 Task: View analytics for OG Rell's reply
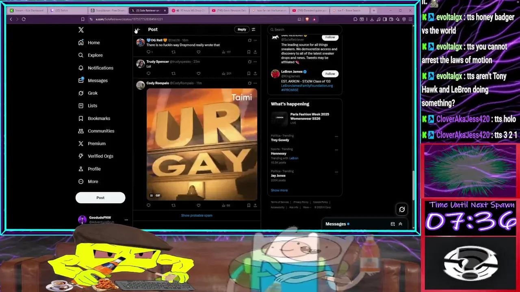(x=226, y=52)
